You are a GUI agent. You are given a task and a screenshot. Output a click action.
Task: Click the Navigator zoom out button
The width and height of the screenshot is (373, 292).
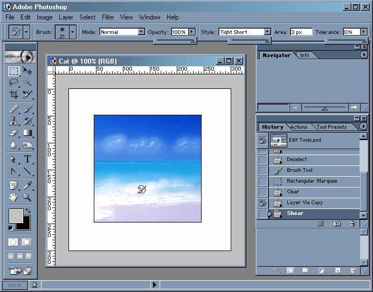[x=295, y=107]
